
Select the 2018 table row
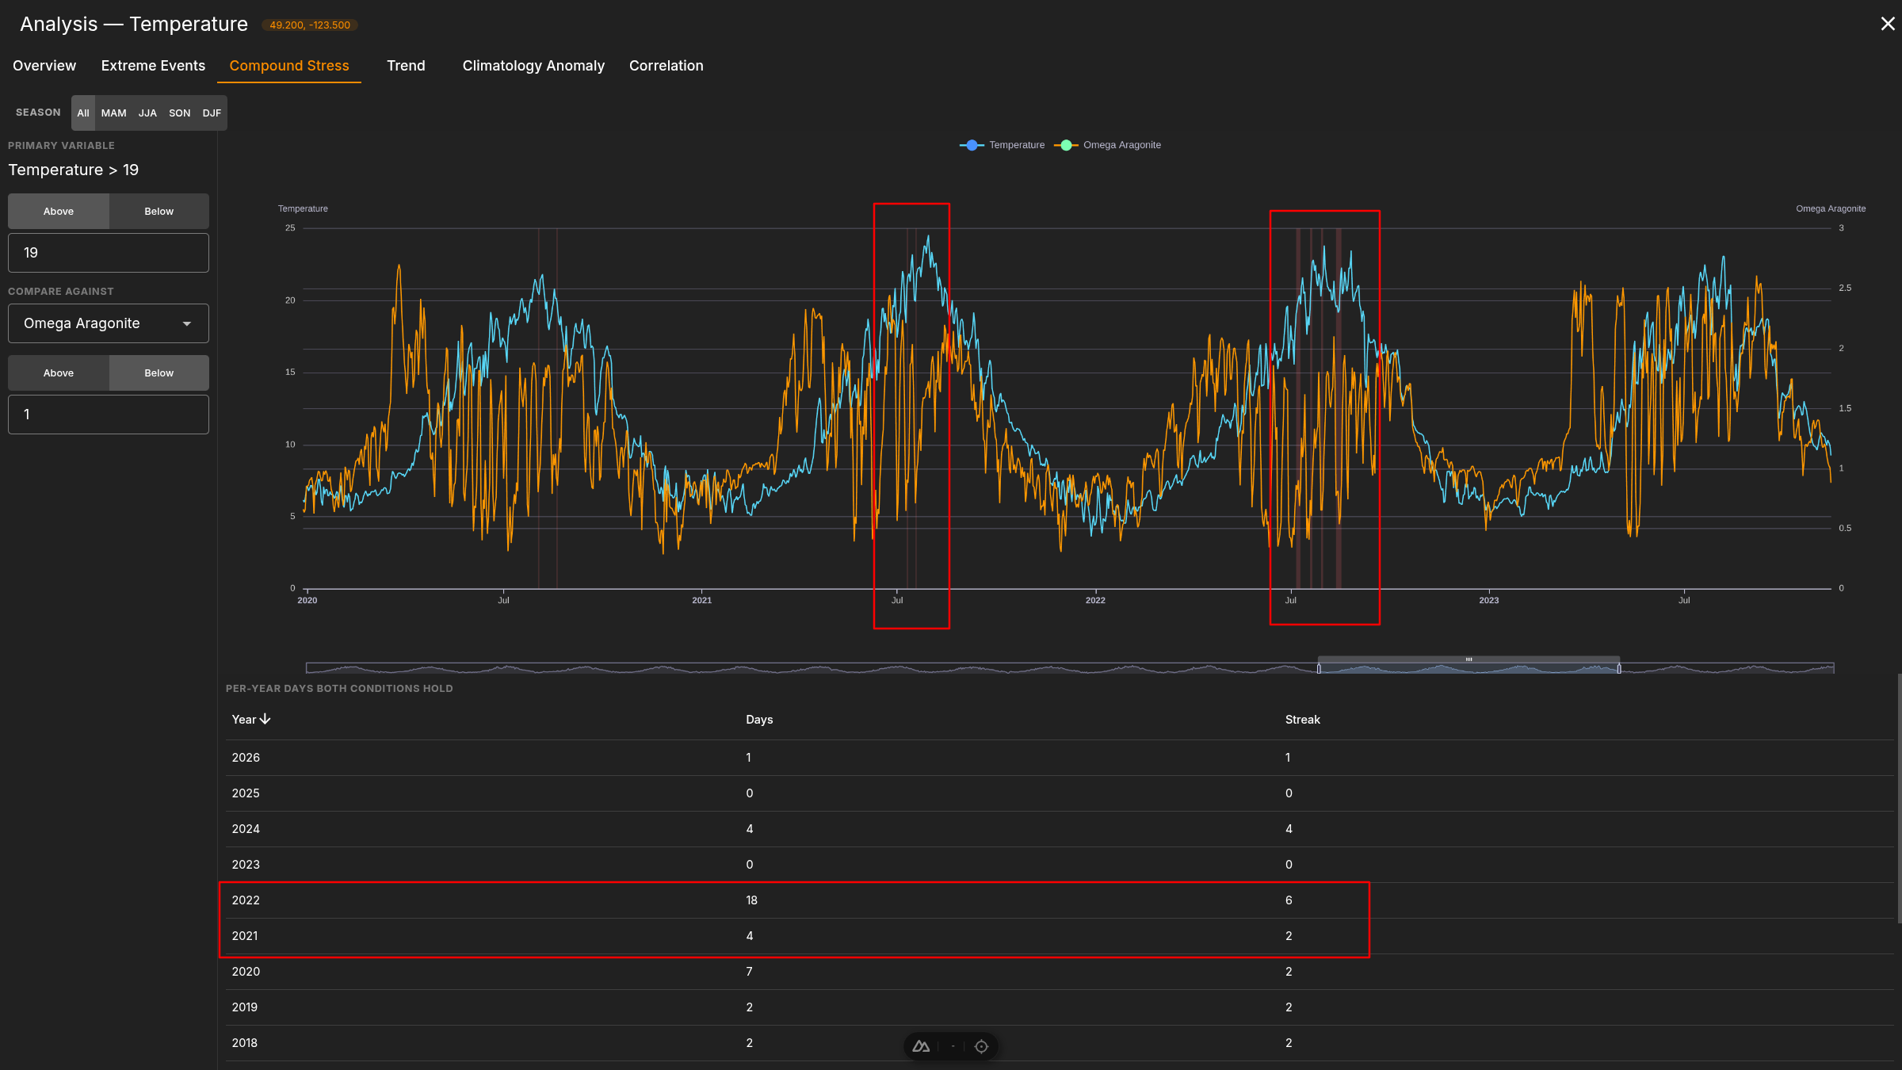point(1059,1043)
